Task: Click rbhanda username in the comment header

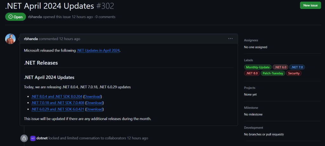Action: tap(31, 39)
